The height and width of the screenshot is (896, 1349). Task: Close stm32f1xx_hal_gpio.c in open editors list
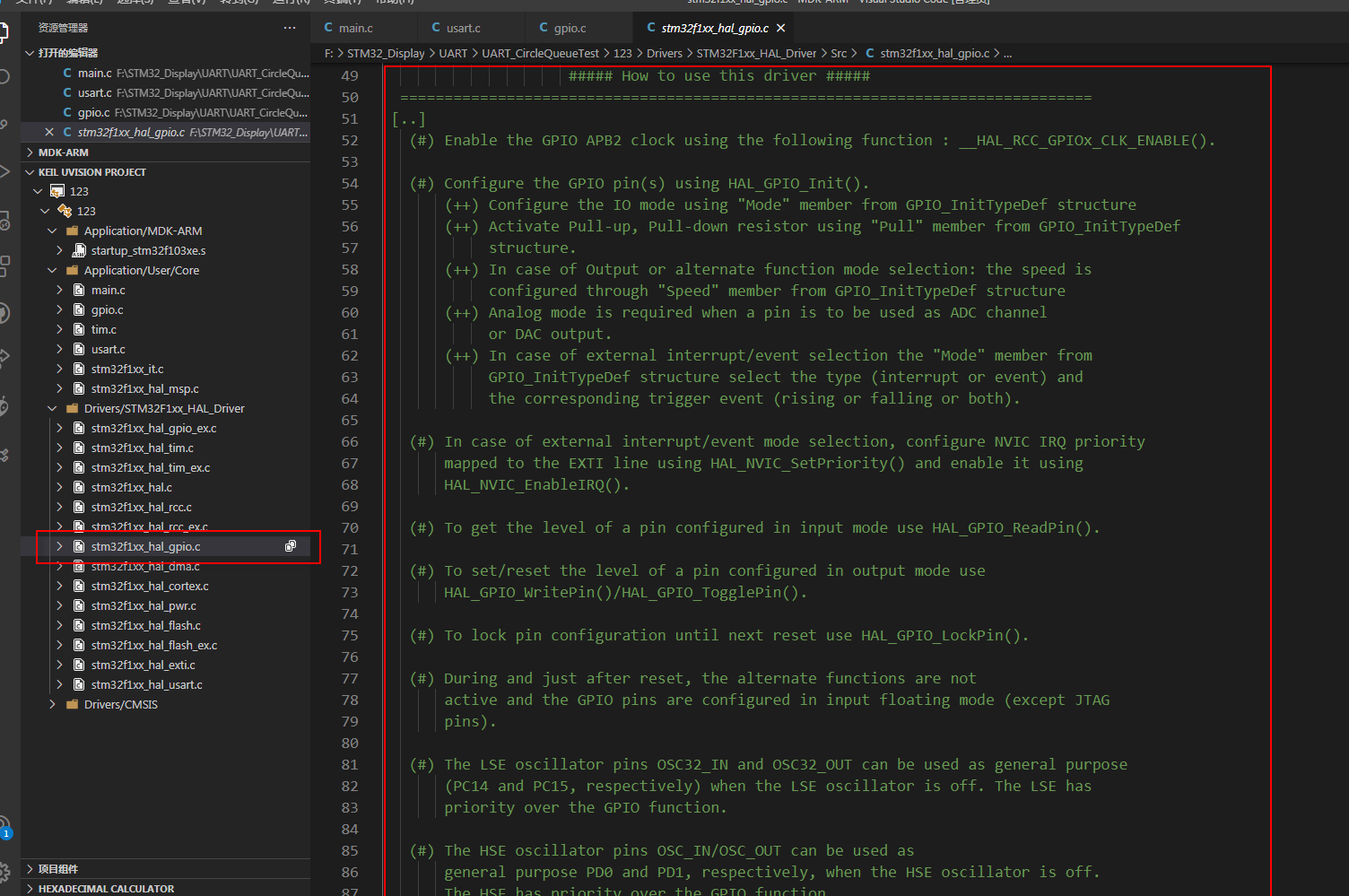tap(49, 132)
